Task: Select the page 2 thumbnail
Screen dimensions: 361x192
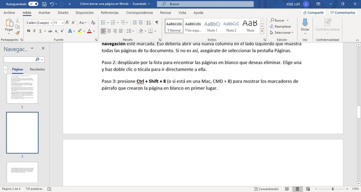Action: (x=23, y=89)
